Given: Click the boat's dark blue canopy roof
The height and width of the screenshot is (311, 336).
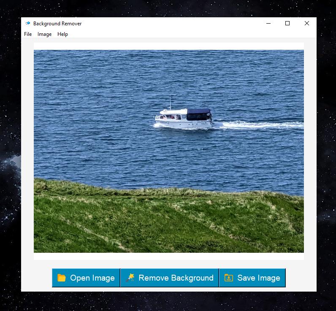Looking at the screenshot, I should point(198,111).
